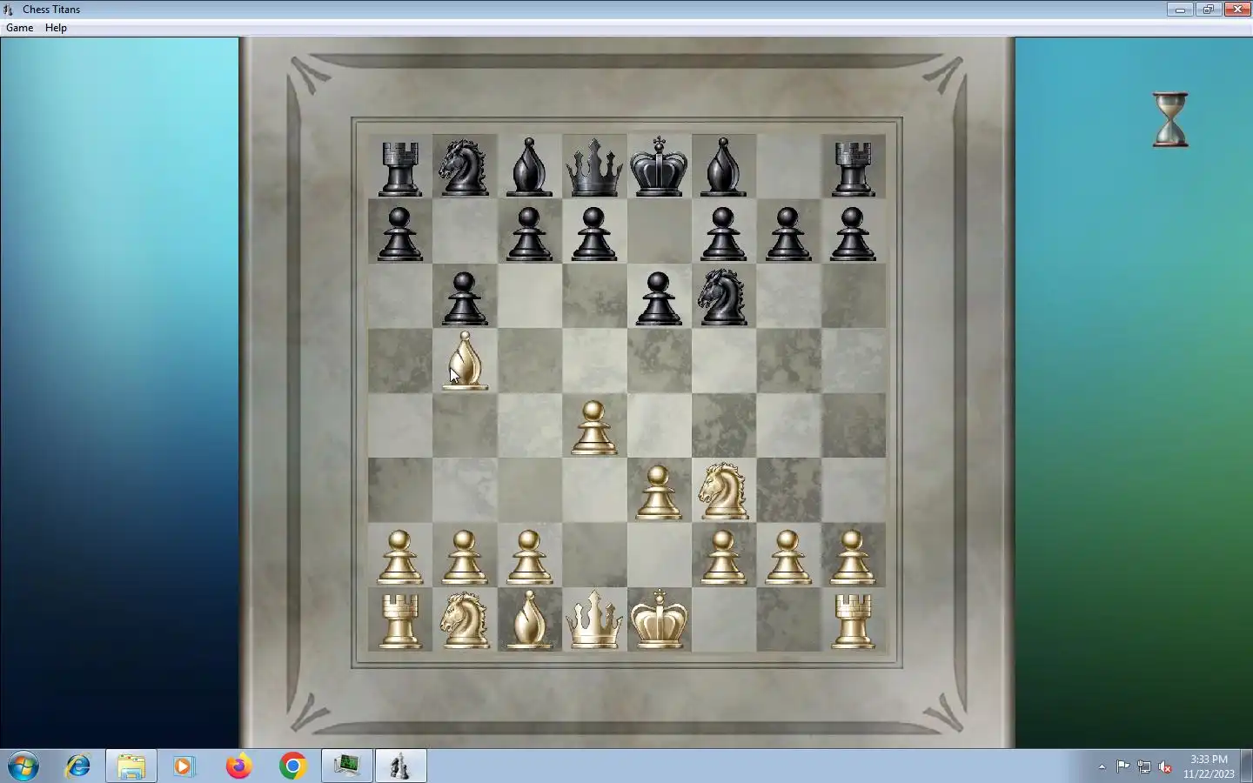Open Windows Explorer from the taskbar

(131, 766)
